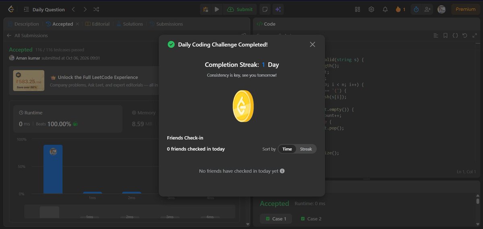
Task: Open the layout grid icon
Action: pyautogui.click(x=357, y=9)
